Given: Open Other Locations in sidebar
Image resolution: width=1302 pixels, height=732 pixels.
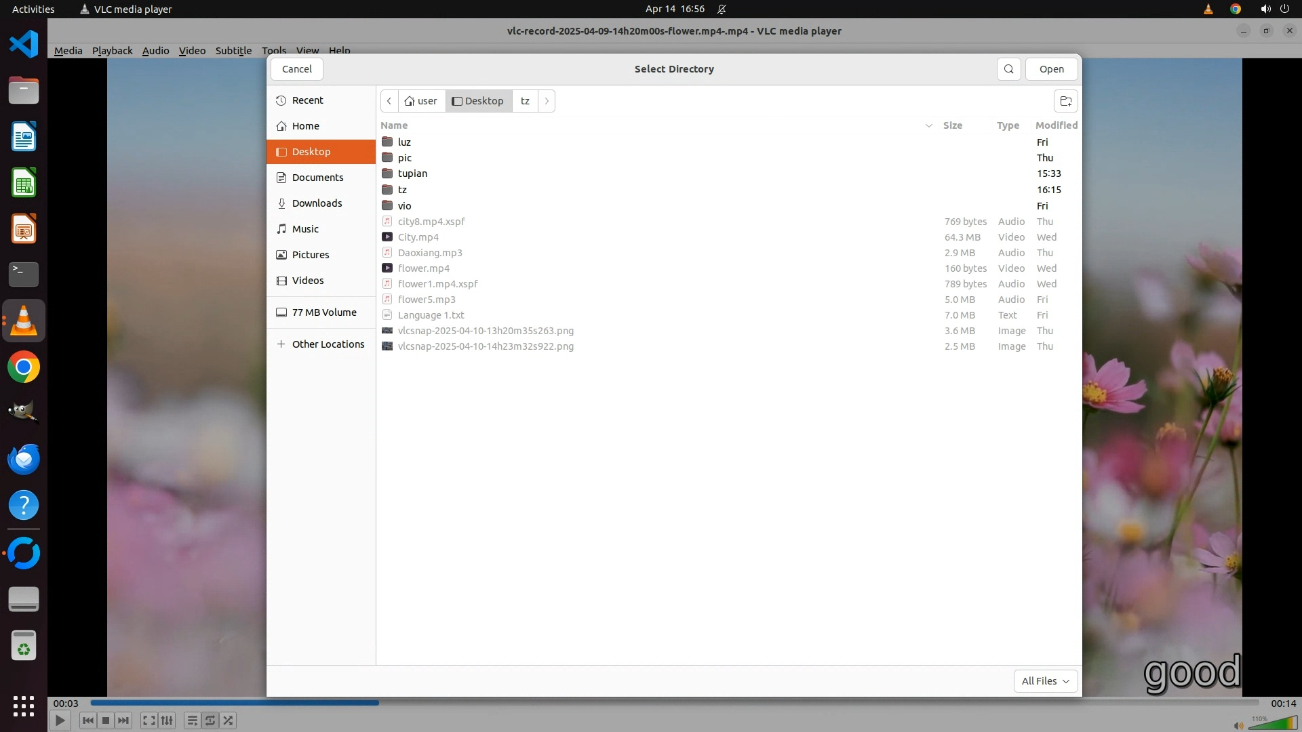Looking at the screenshot, I should tap(328, 344).
